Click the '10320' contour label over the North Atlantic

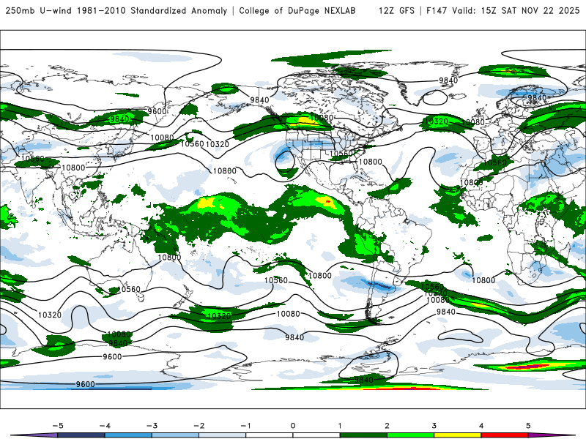(437, 121)
